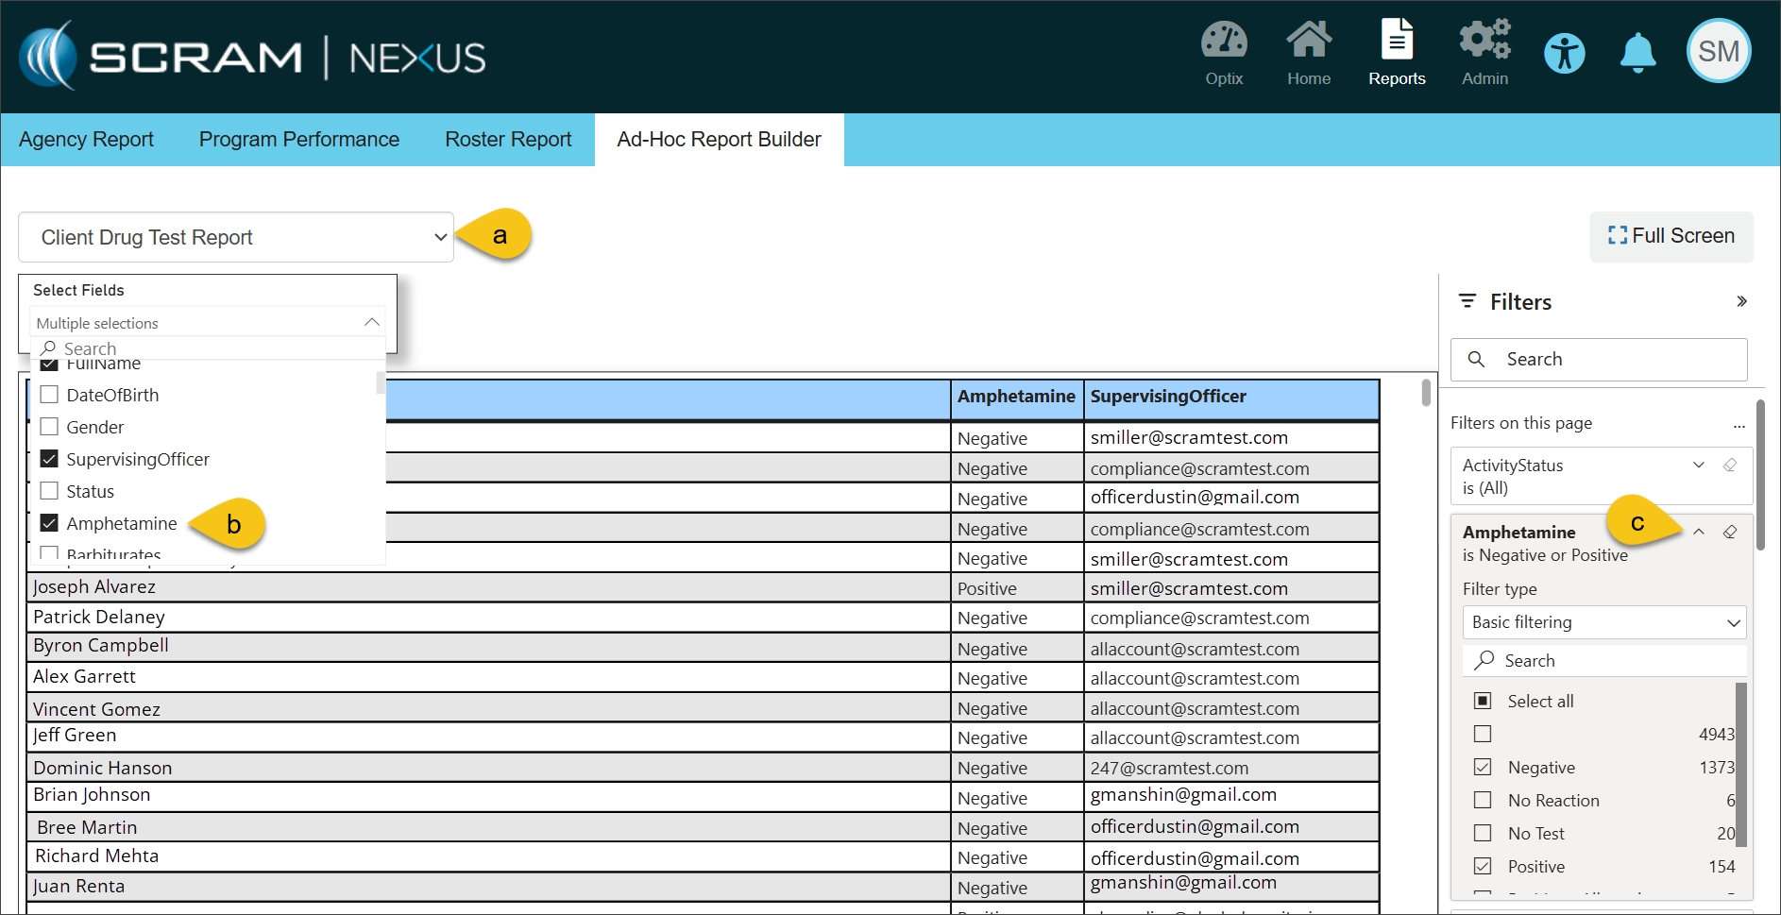Clear ActivityStatus filter using eraser icon
Image resolution: width=1781 pixels, height=915 pixels.
tap(1730, 466)
